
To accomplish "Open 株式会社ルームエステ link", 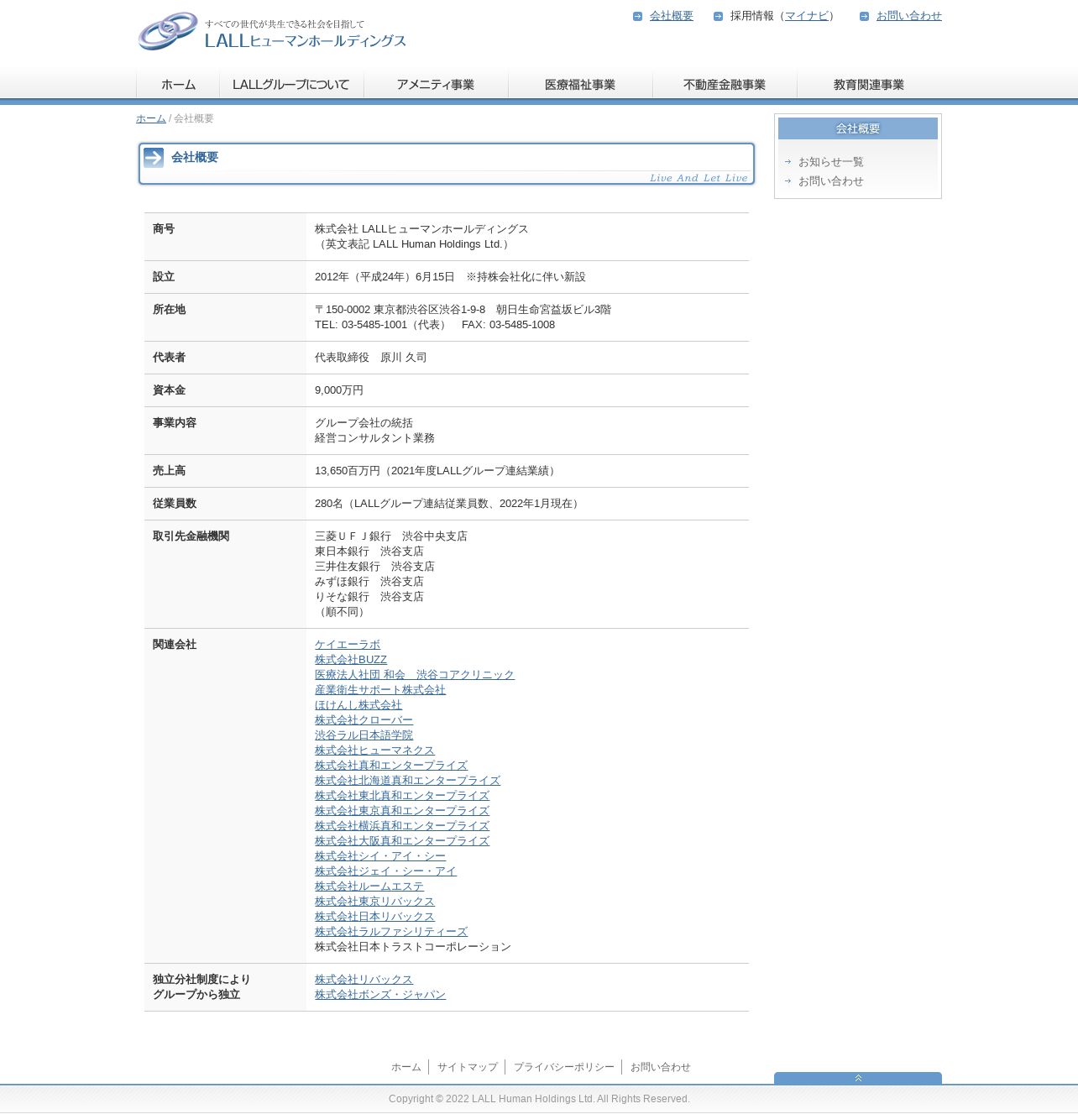I will [x=369, y=886].
